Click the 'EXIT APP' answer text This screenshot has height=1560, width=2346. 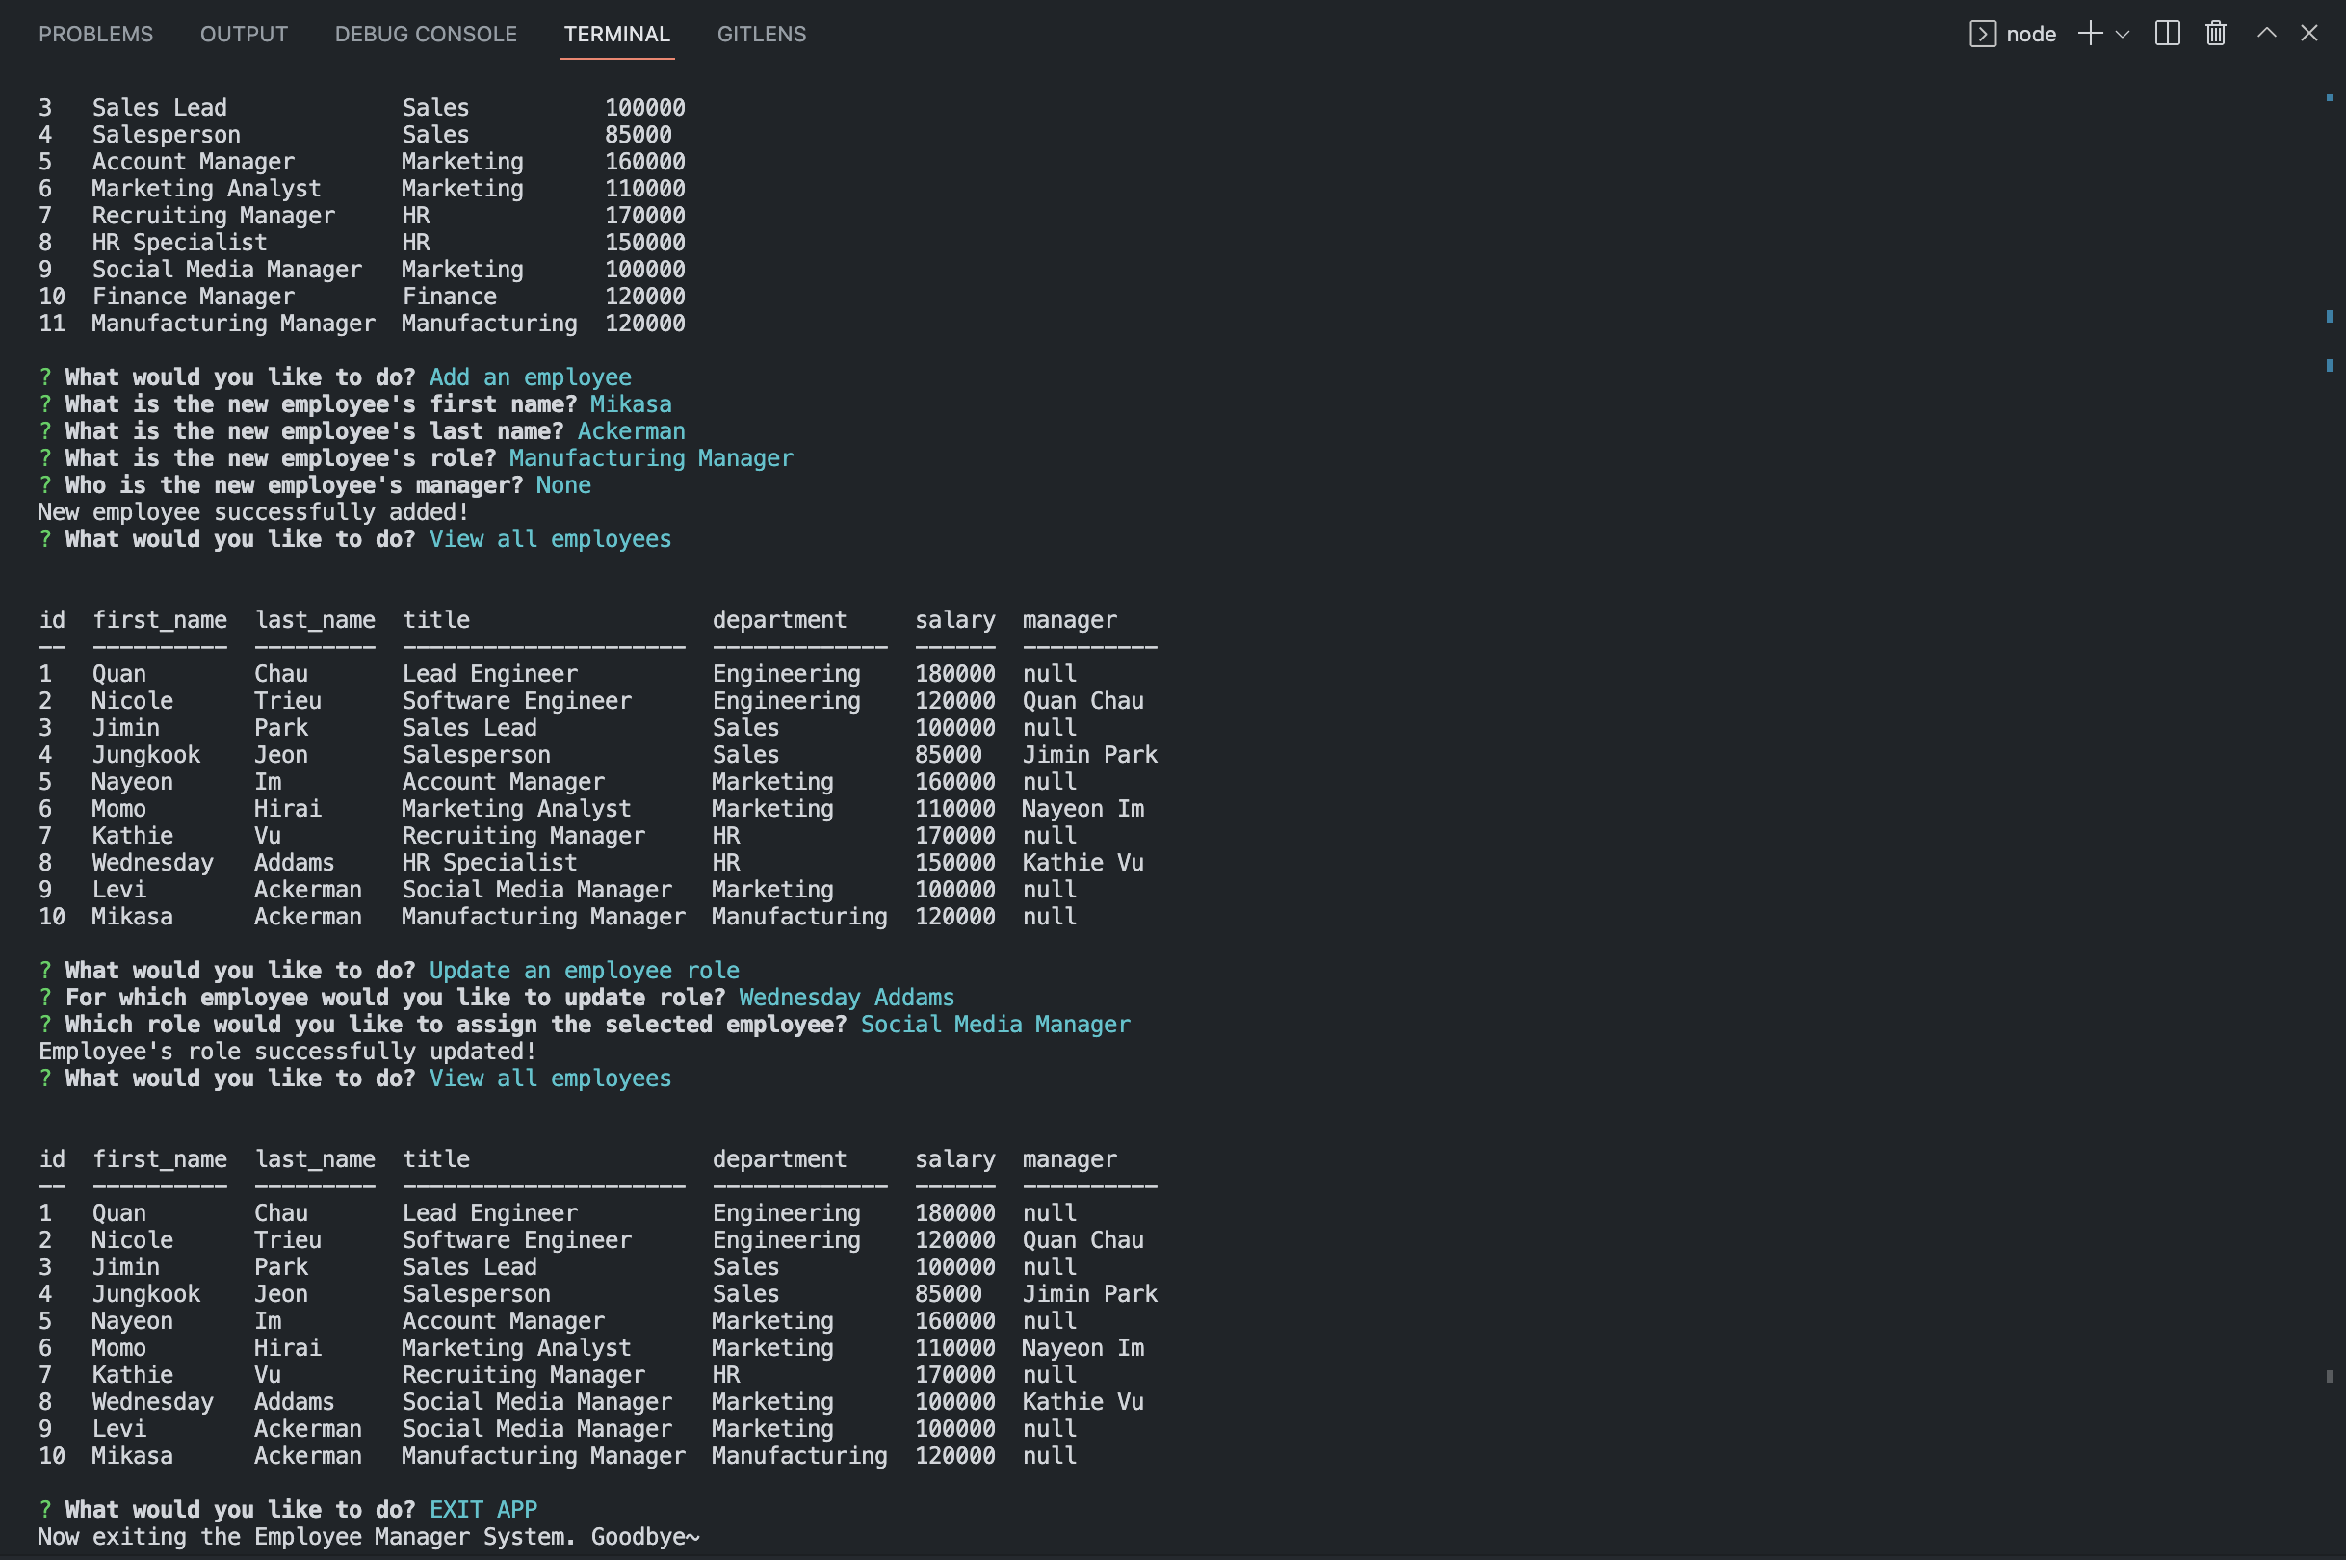click(482, 1509)
